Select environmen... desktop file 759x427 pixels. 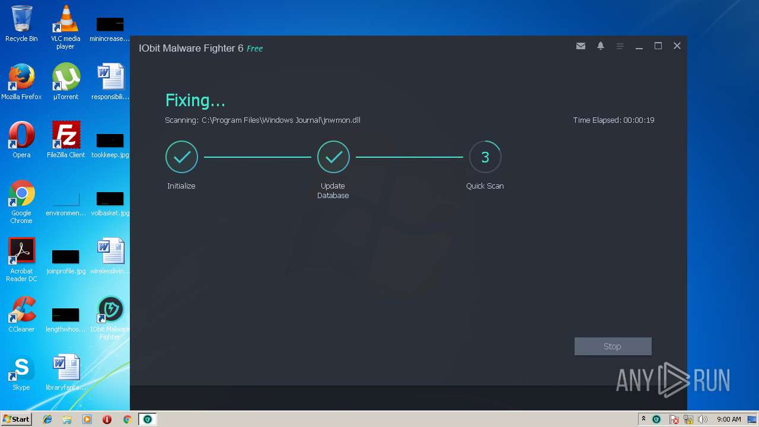tap(65, 204)
